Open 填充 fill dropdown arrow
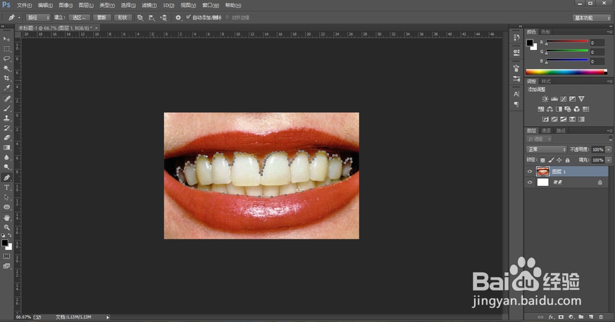 click(x=608, y=160)
